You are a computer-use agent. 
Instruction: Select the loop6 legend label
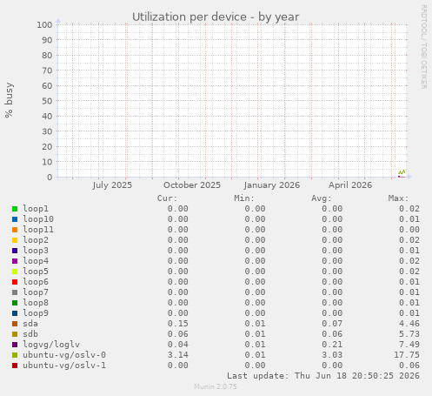coord(36,282)
